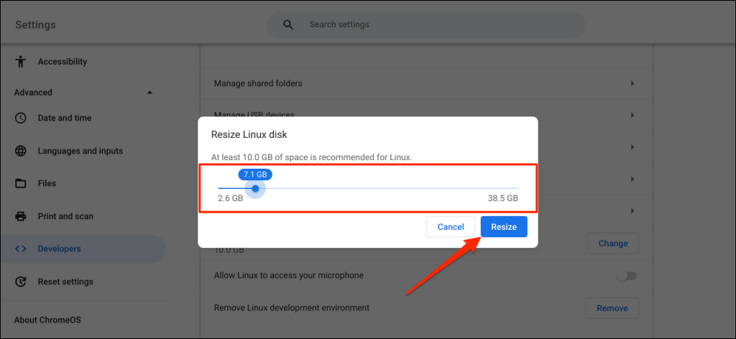Screen dimensions: 736x339
Task: Click the search magnifier icon
Action: (288, 24)
